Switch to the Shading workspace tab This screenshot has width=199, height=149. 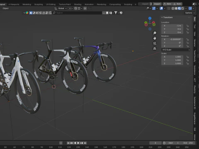[78, 5]
